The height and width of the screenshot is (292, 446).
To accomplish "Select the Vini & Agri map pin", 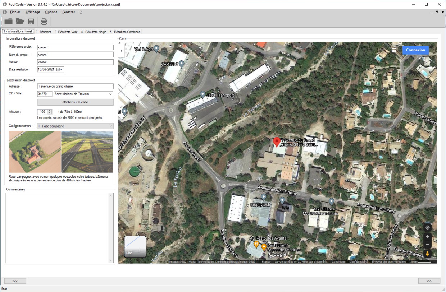I will [156, 49].
